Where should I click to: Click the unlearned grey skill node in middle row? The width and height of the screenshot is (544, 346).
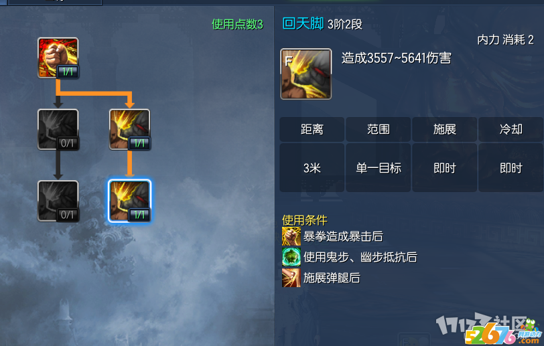coord(58,129)
